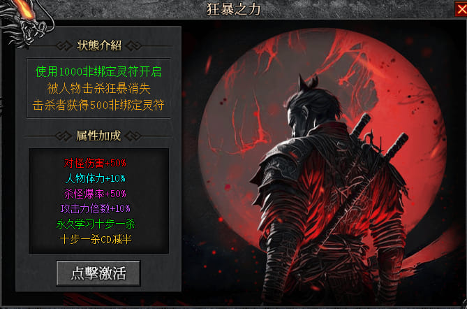Click the knot ornament left of 状態介紹
Image resolution: width=467 pixels, height=309 pixels.
tap(64, 46)
